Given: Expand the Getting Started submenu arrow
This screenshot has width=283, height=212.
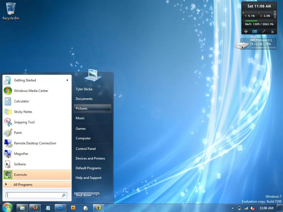Looking at the screenshot, I should (67, 80).
